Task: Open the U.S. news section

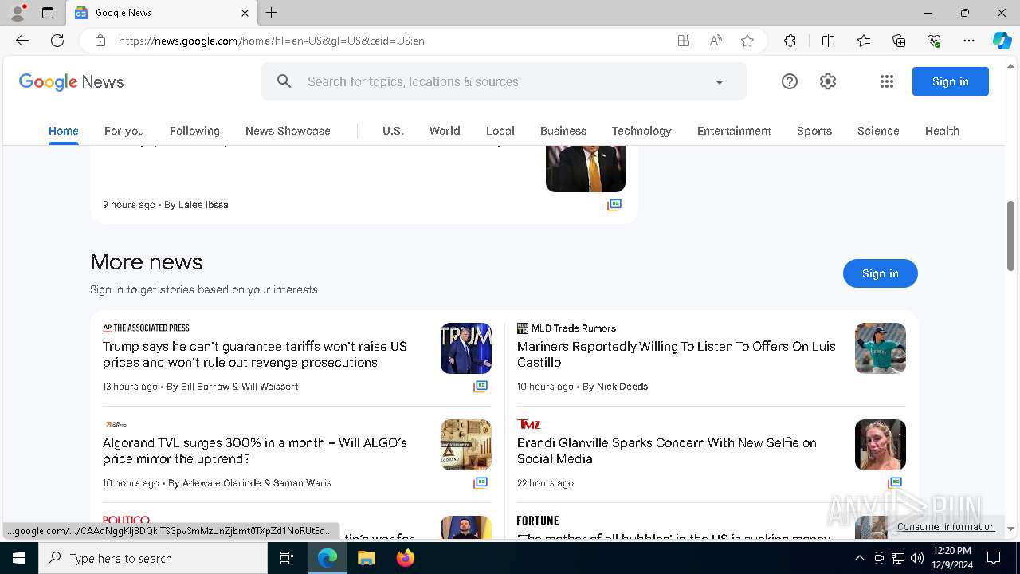Action: (x=393, y=131)
